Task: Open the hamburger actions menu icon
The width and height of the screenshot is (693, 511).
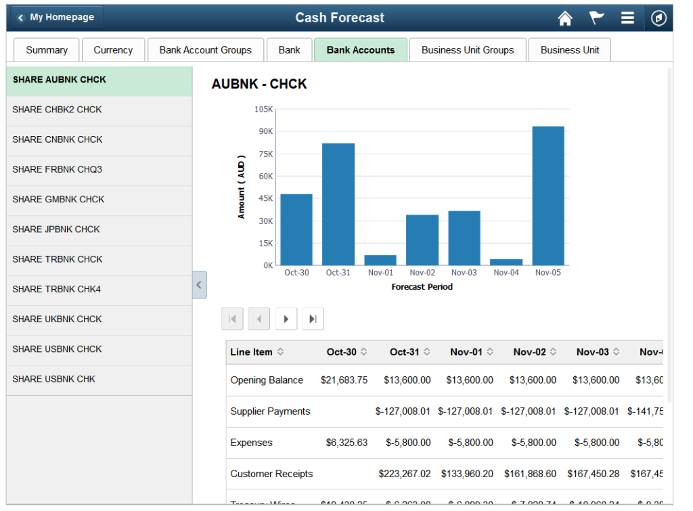Action: point(627,18)
